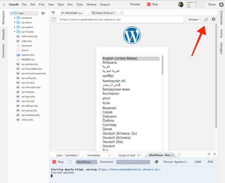Image resolution: width=225 pixels, height=183 pixels.
Task: Switch to the bash terminal tab
Action: [67, 155]
